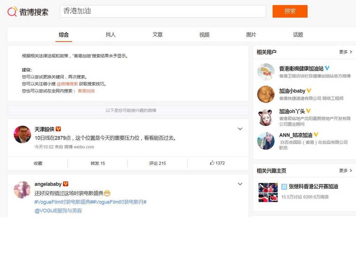Expand the dropdown arrow on angelababy post
The height and width of the screenshot is (258, 356).
coord(240,184)
